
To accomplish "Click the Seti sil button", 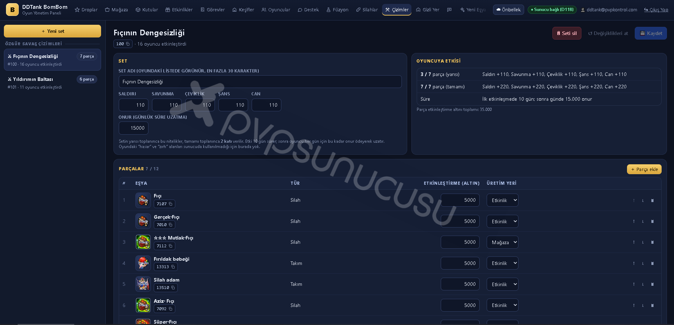I will [567, 33].
